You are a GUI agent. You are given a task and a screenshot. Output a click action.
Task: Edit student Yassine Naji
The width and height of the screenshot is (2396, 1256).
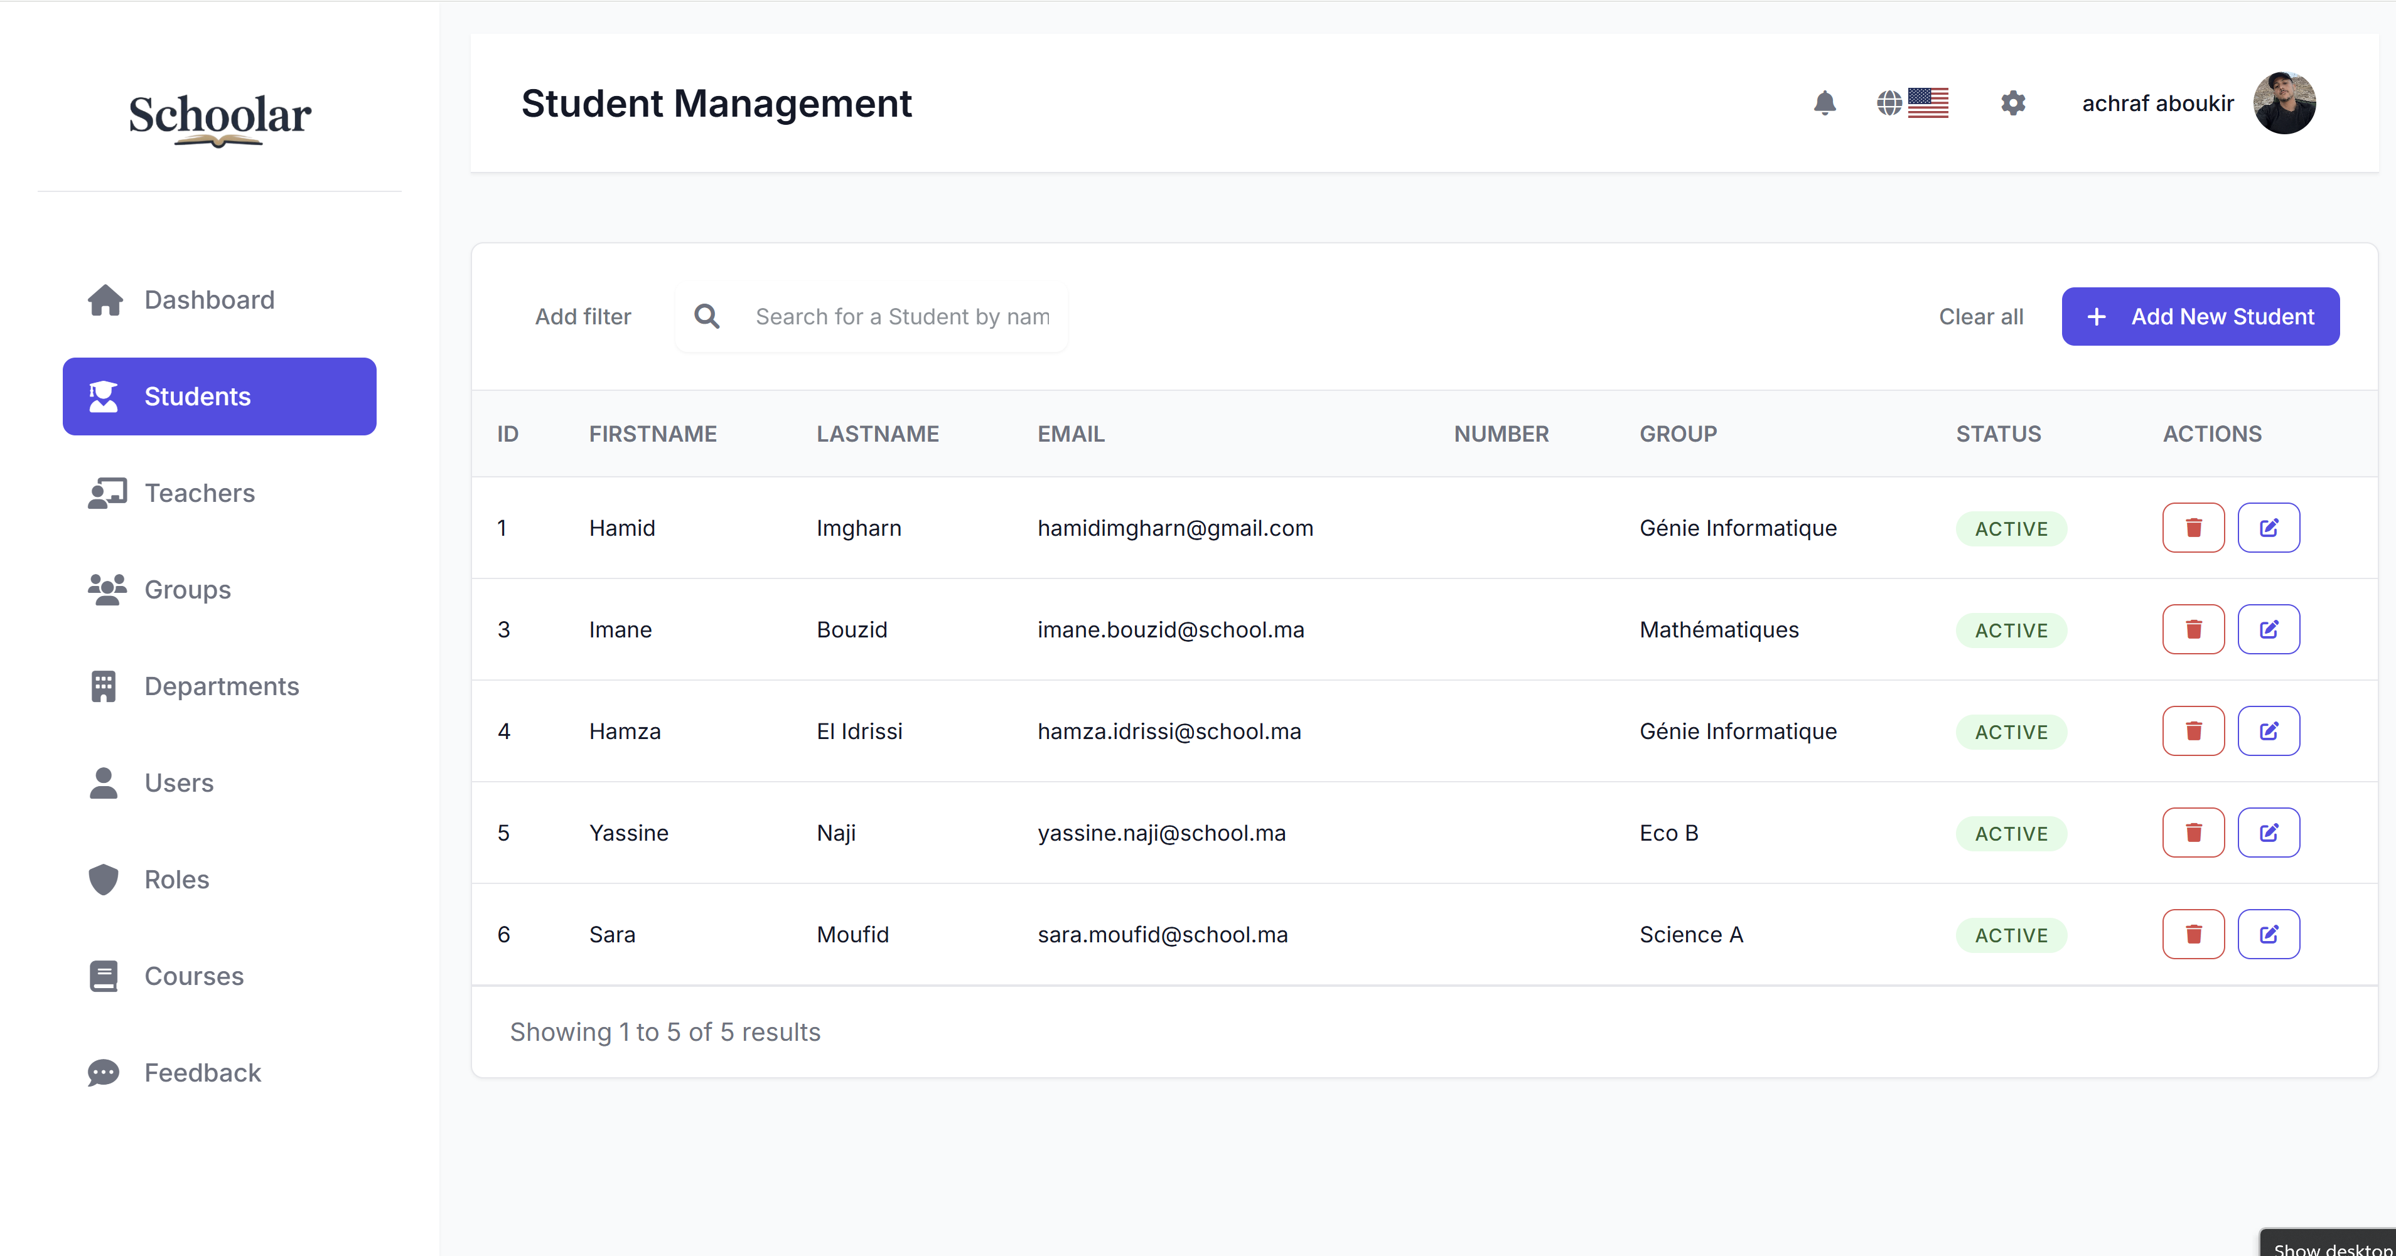coord(2269,832)
